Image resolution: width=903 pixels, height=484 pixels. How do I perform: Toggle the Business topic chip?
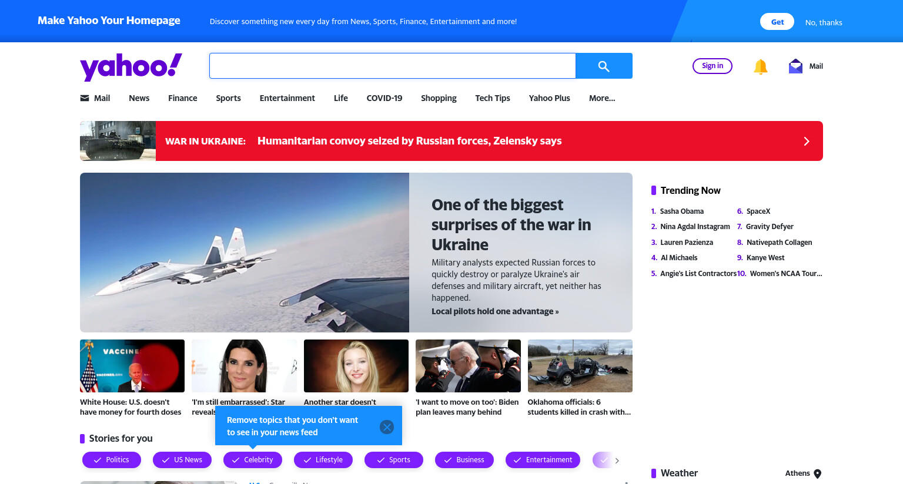click(464, 460)
